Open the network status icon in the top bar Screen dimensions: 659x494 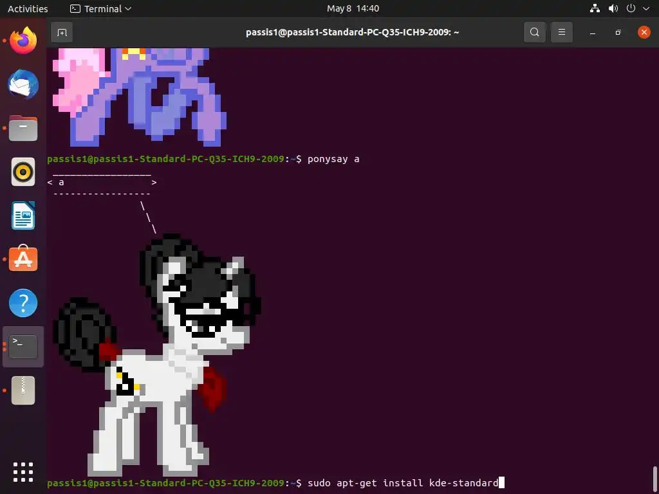[595, 8]
